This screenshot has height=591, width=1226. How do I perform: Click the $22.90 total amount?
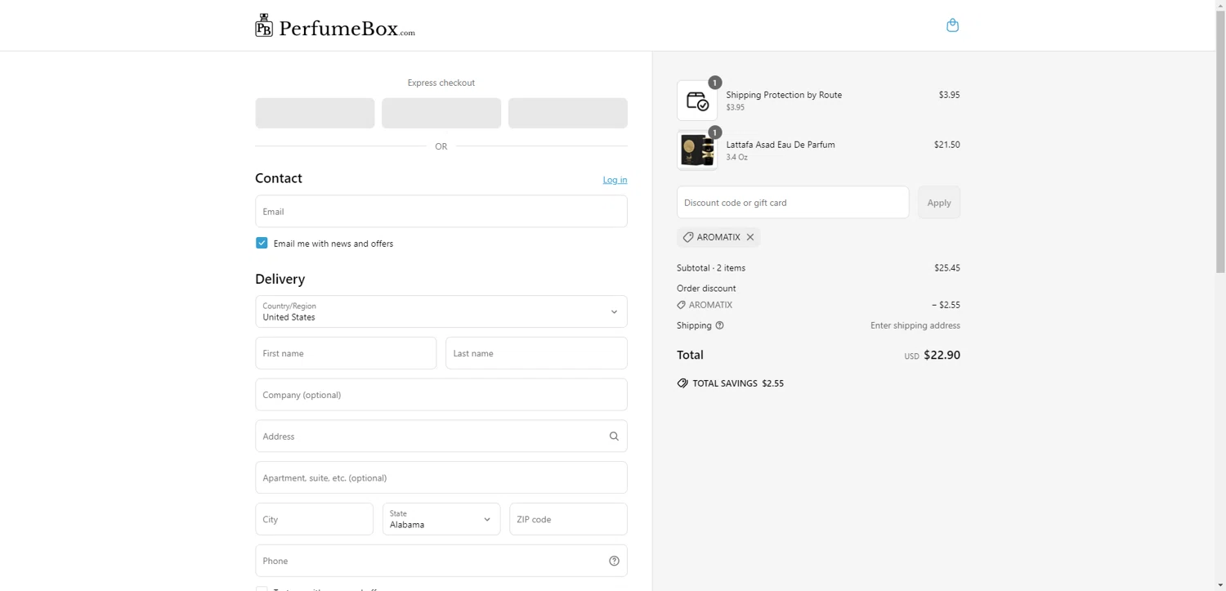[942, 355]
